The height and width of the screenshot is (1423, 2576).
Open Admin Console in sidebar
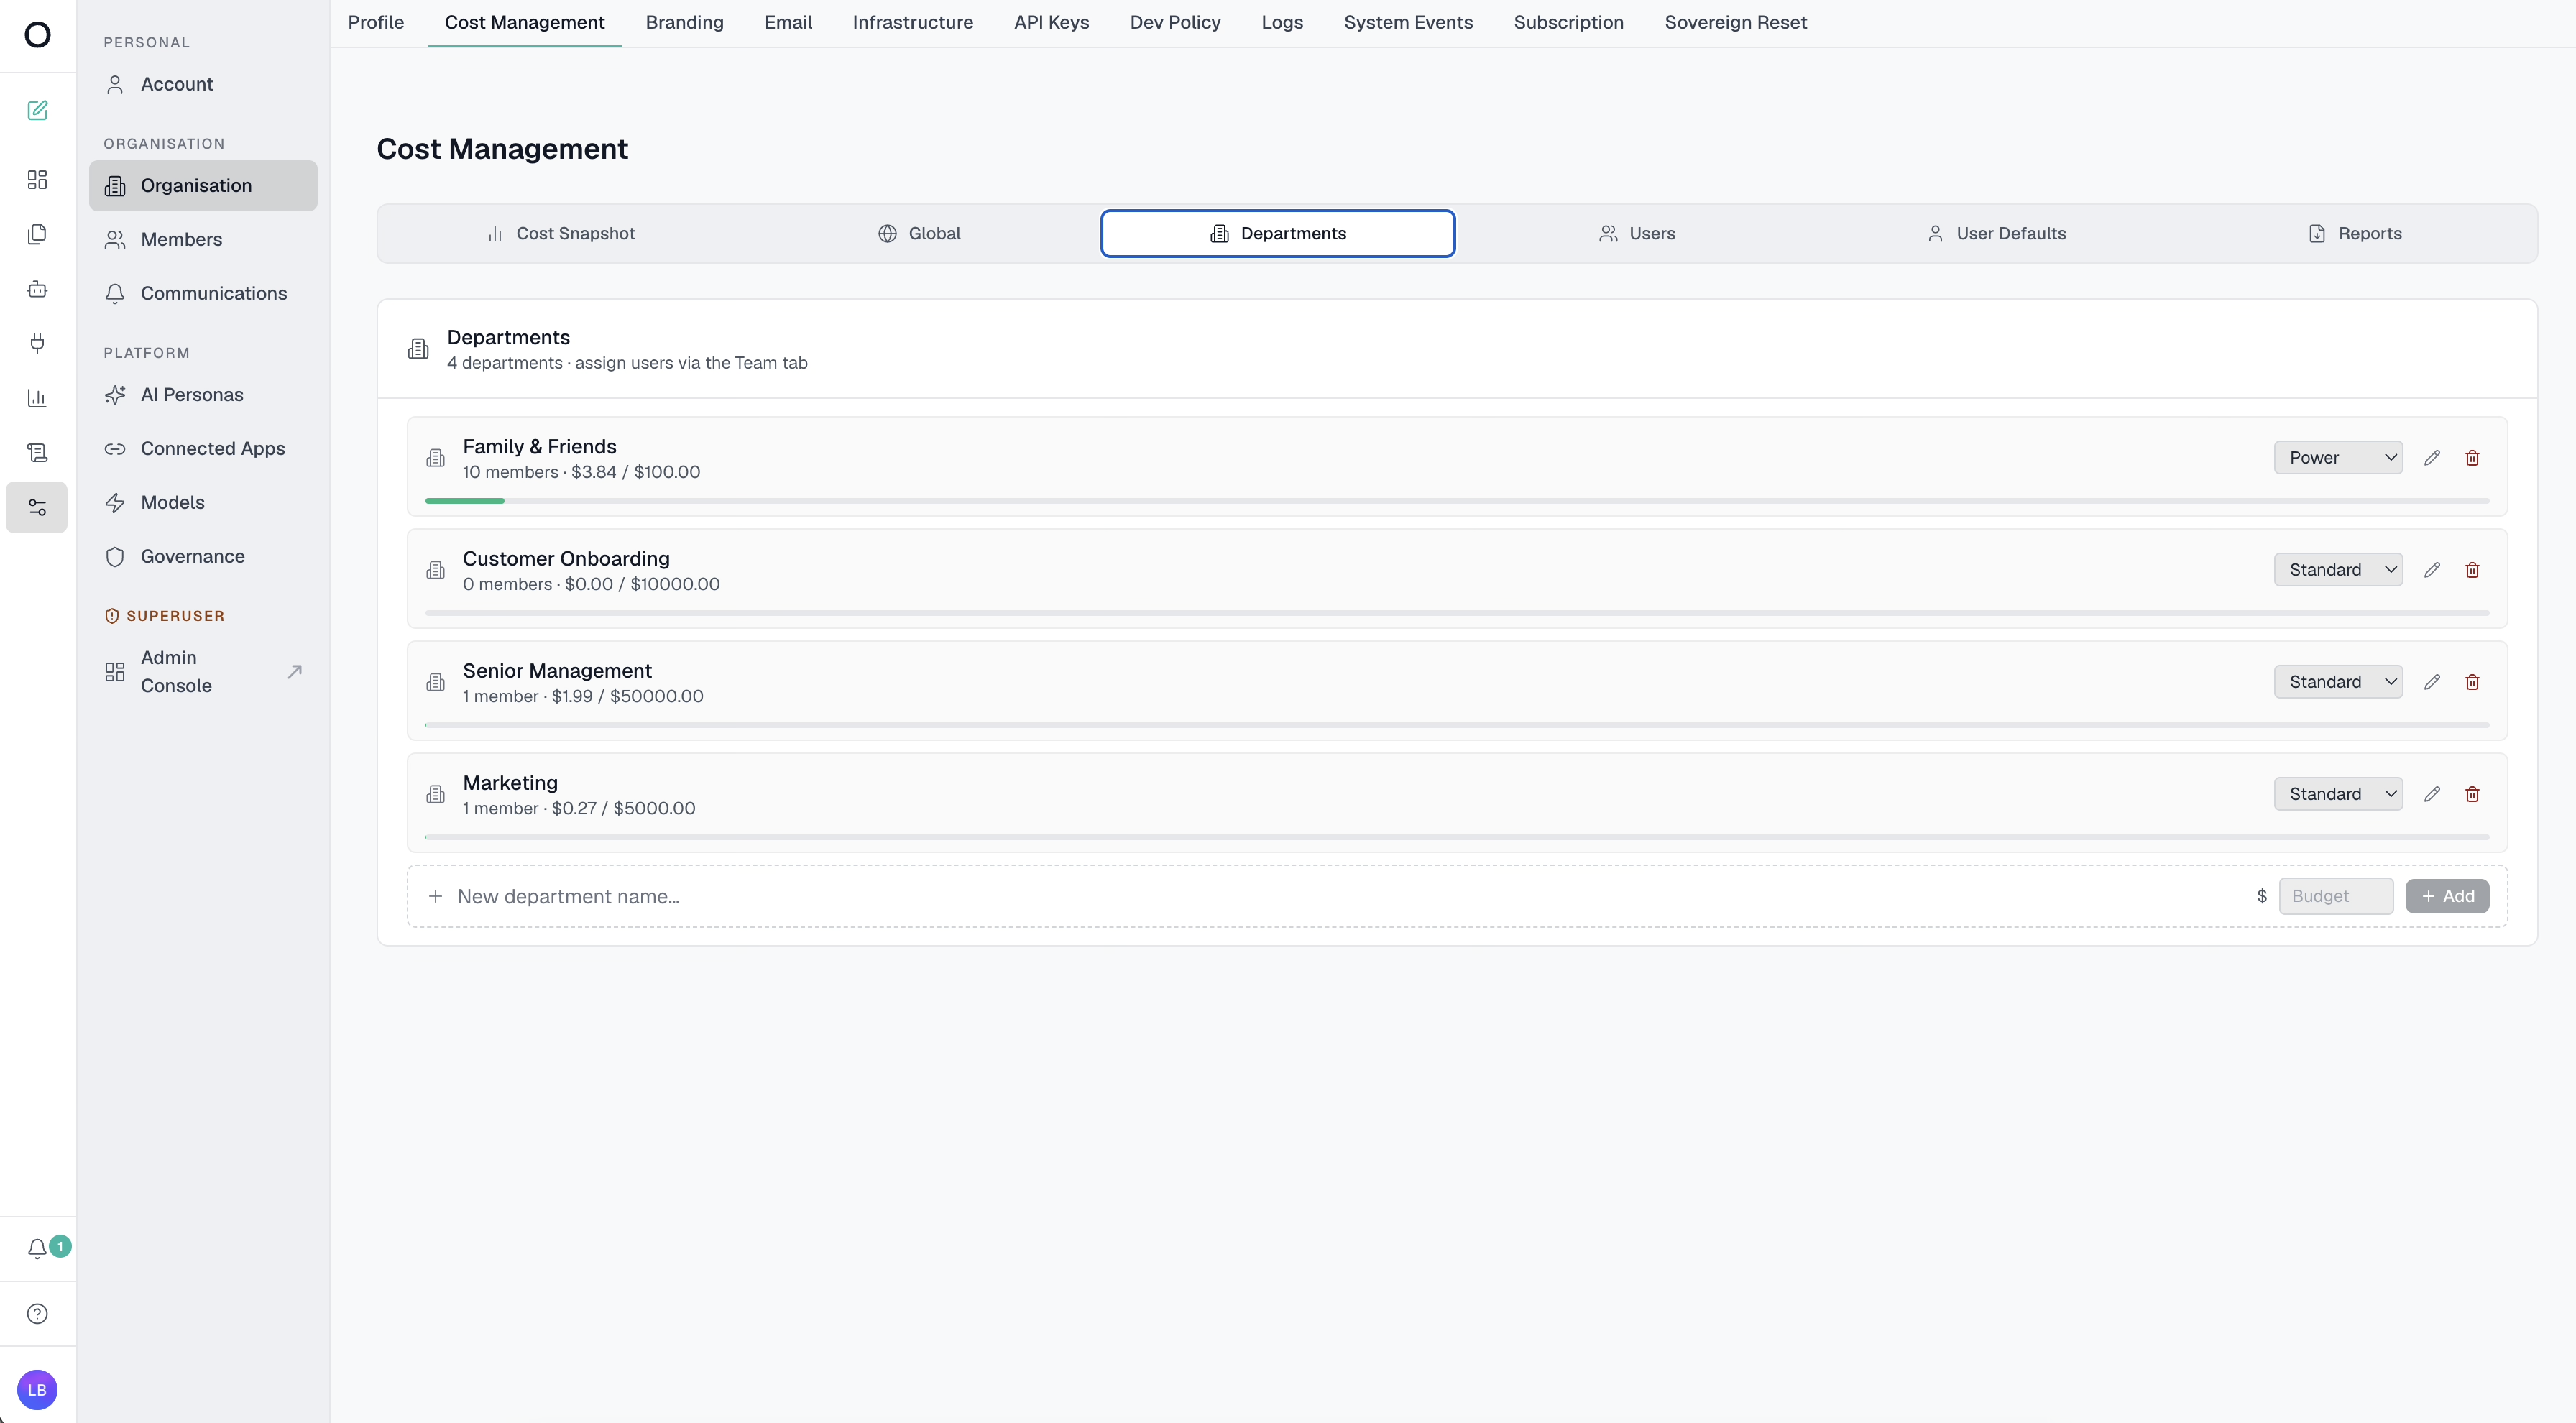point(203,672)
